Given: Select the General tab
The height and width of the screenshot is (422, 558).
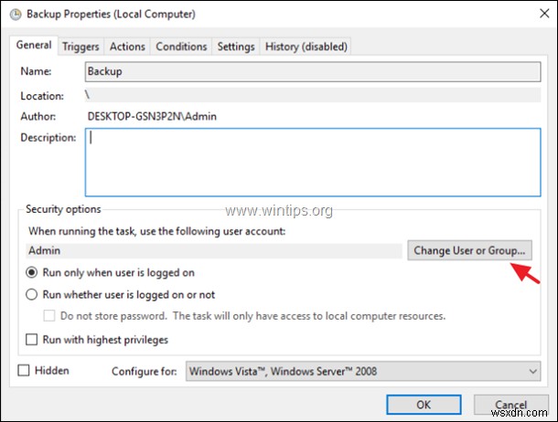Looking at the screenshot, I should click(x=34, y=46).
